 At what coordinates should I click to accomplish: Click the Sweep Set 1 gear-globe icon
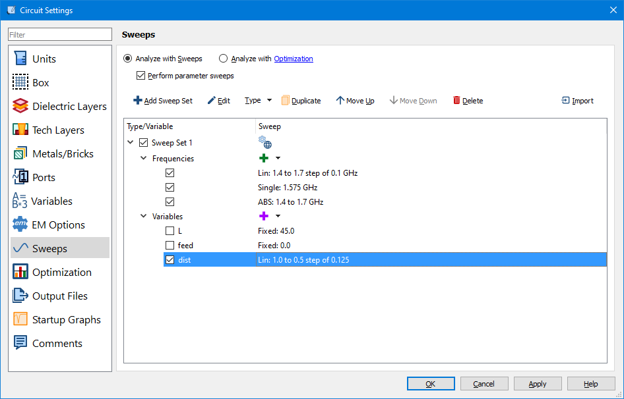[x=265, y=142]
